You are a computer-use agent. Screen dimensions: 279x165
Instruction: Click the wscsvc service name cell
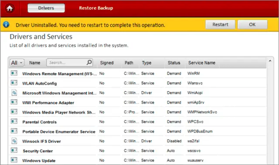click(194, 151)
